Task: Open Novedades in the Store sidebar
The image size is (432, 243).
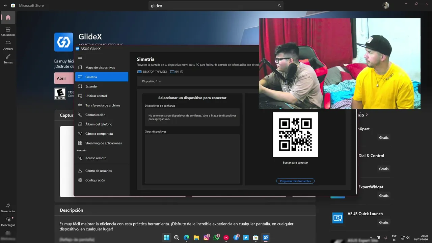Action: pyautogui.click(x=8, y=208)
